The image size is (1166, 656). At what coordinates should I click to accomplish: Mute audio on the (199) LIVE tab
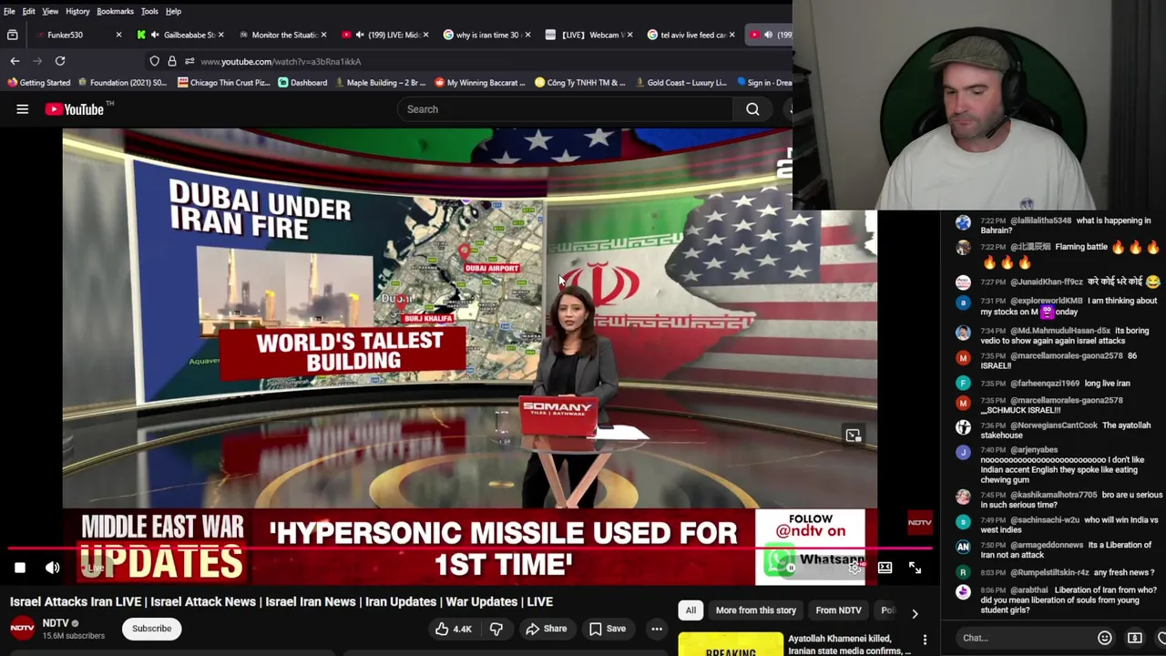pyautogui.click(x=360, y=35)
